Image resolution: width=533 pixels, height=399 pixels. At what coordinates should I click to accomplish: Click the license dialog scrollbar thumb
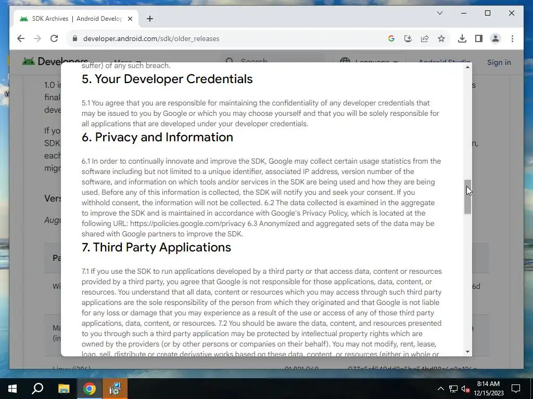(x=468, y=197)
